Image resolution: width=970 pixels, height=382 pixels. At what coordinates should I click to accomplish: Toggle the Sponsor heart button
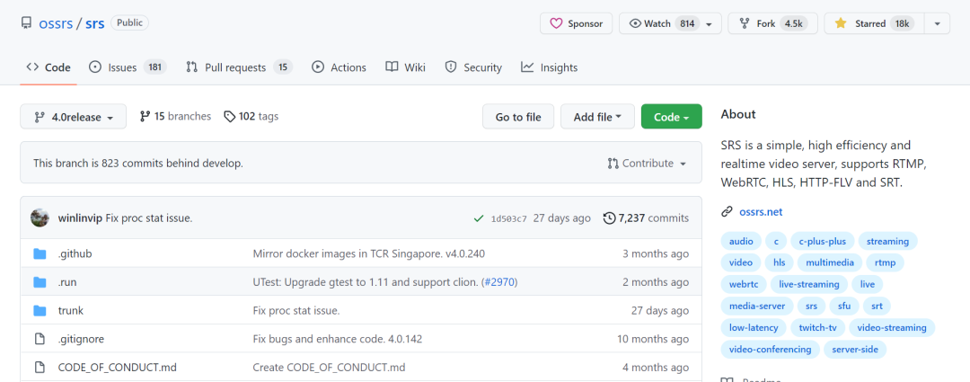tap(577, 23)
